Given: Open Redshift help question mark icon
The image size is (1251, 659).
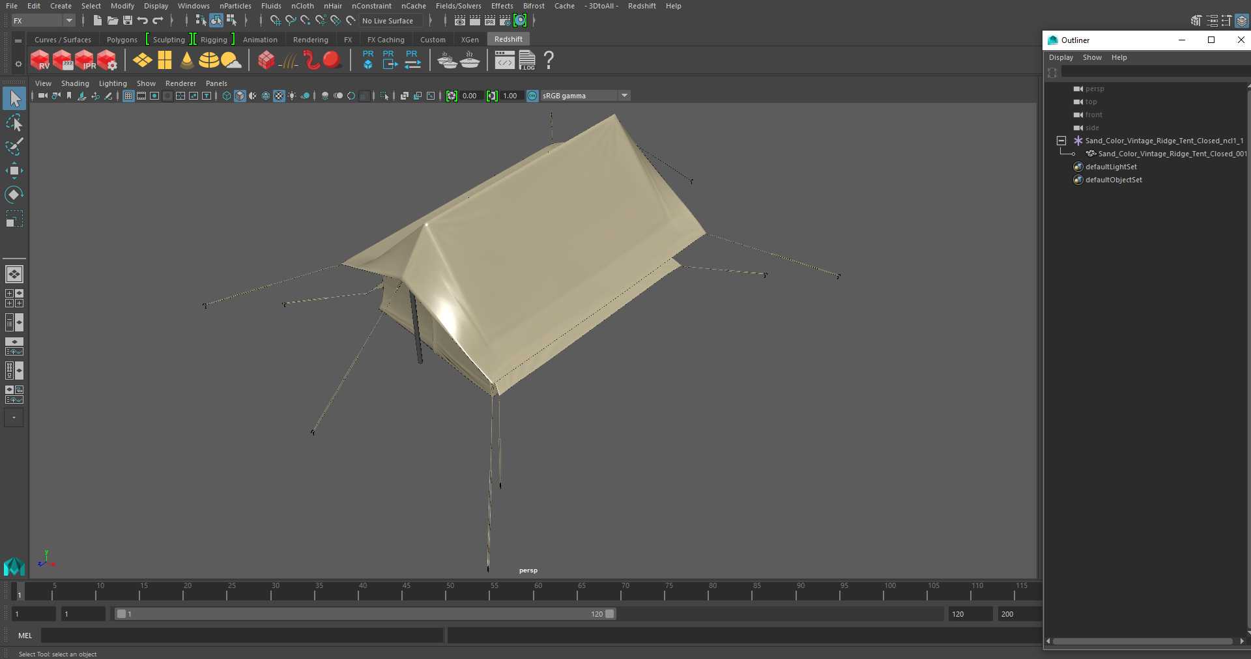Looking at the screenshot, I should pos(549,61).
